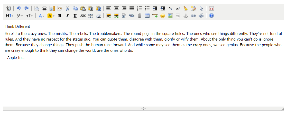Align text right
This screenshot has width=287, height=114.
pos(124,8)
